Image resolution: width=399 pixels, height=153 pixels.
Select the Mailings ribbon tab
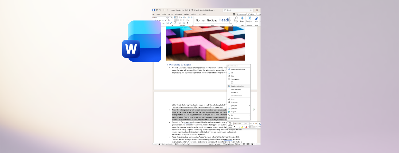[186, 14]
